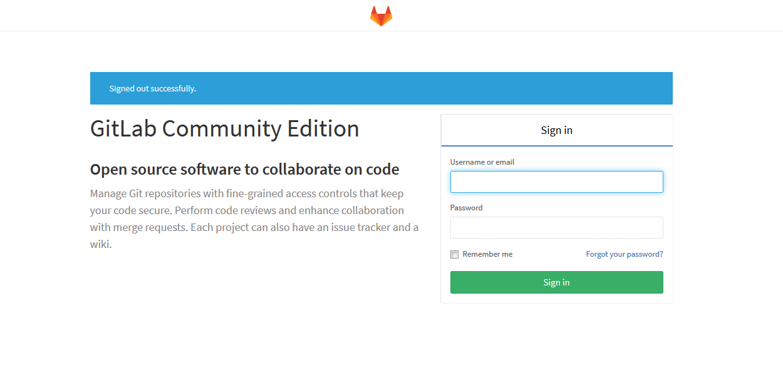Select the GitLab Community Edition heading

click(x=225, y=129)
